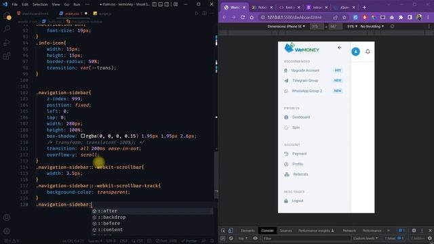Screen dimensions: 434x244
Task: Split the VS Code editor right
Action: [204, 14]
